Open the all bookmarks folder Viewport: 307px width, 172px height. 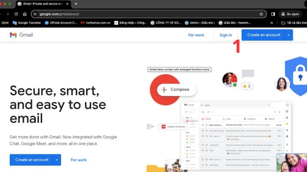[x=294, y=23]
